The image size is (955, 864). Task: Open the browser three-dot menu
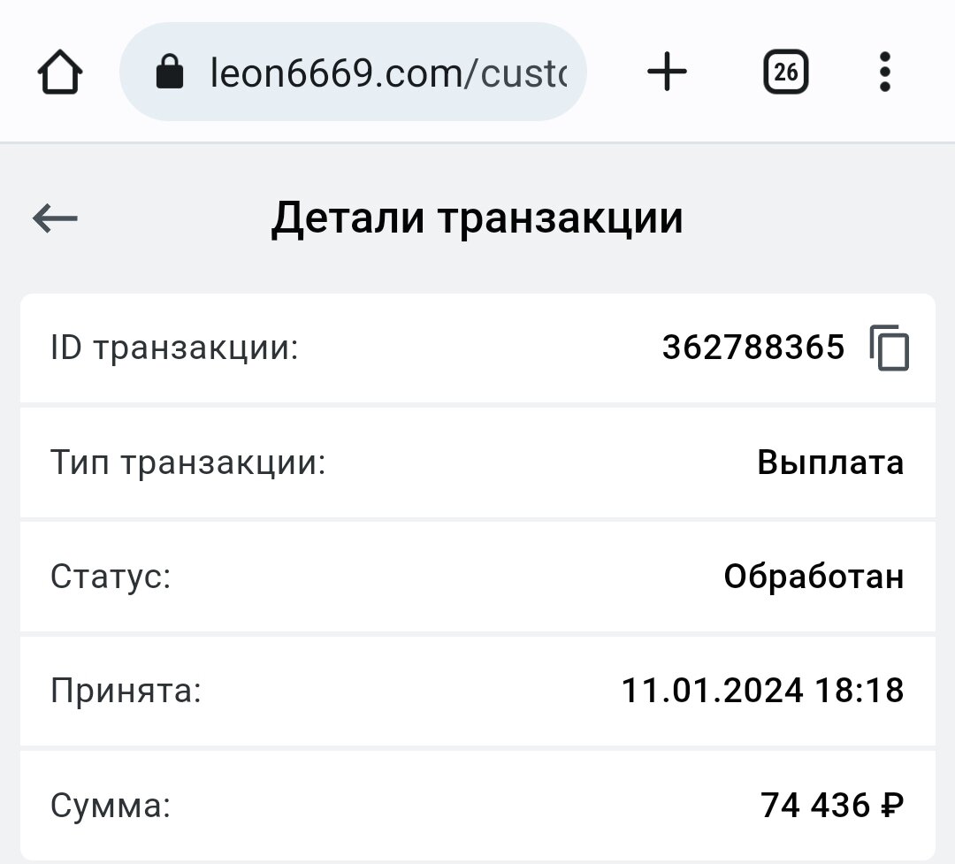[885, 72]
